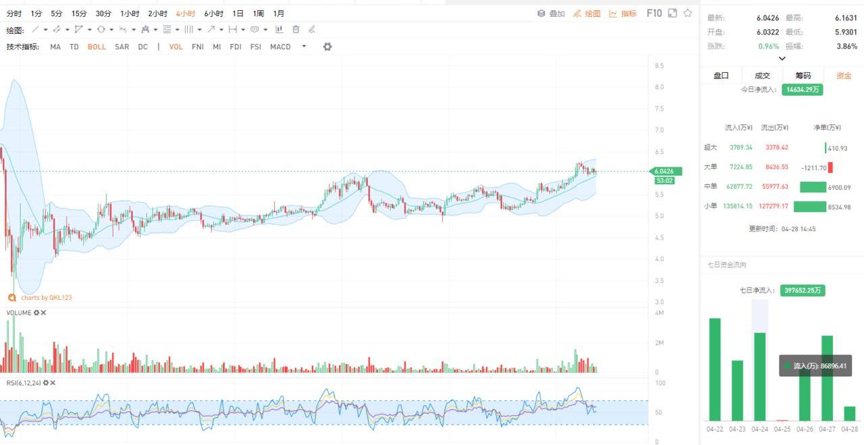864x445 pixels.
Task: Click the trash icon to delete drawings
Action: pos(296,30)
